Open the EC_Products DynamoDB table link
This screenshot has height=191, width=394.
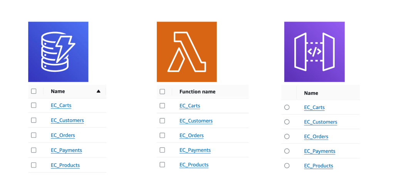coord(65,165)
